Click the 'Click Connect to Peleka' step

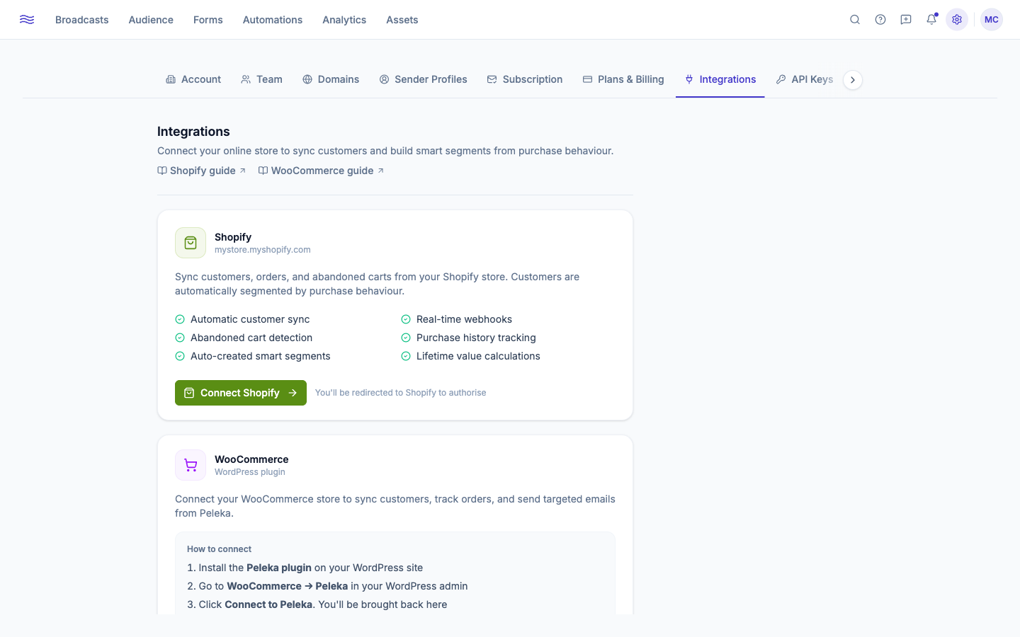317,604
